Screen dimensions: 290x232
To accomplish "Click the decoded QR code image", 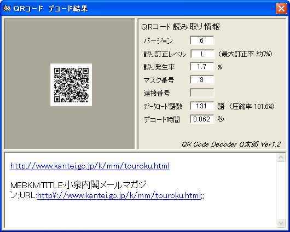I will click(x=71, y=85).
